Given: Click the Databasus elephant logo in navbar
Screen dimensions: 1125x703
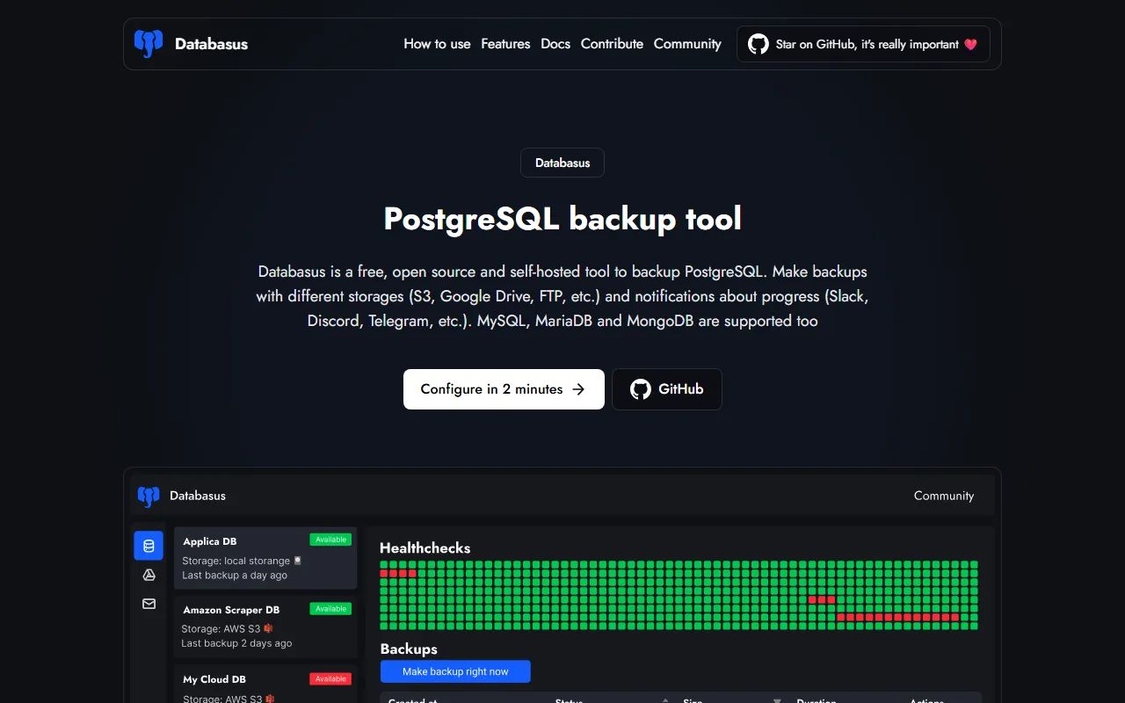Looking at the screenshot, I should [149, 44].
